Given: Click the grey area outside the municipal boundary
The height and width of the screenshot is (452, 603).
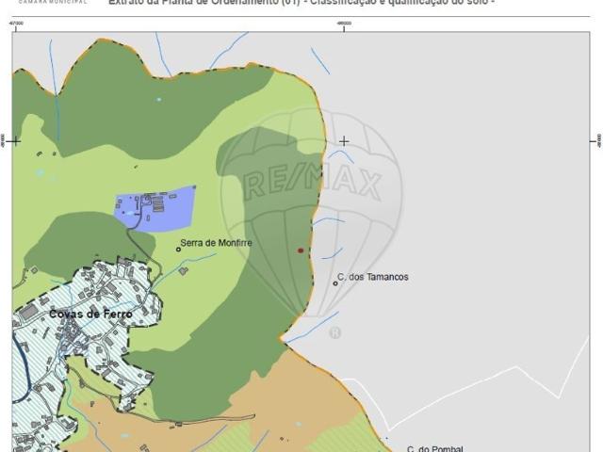Looking at the screenshot, I should (x=471, y=188).
